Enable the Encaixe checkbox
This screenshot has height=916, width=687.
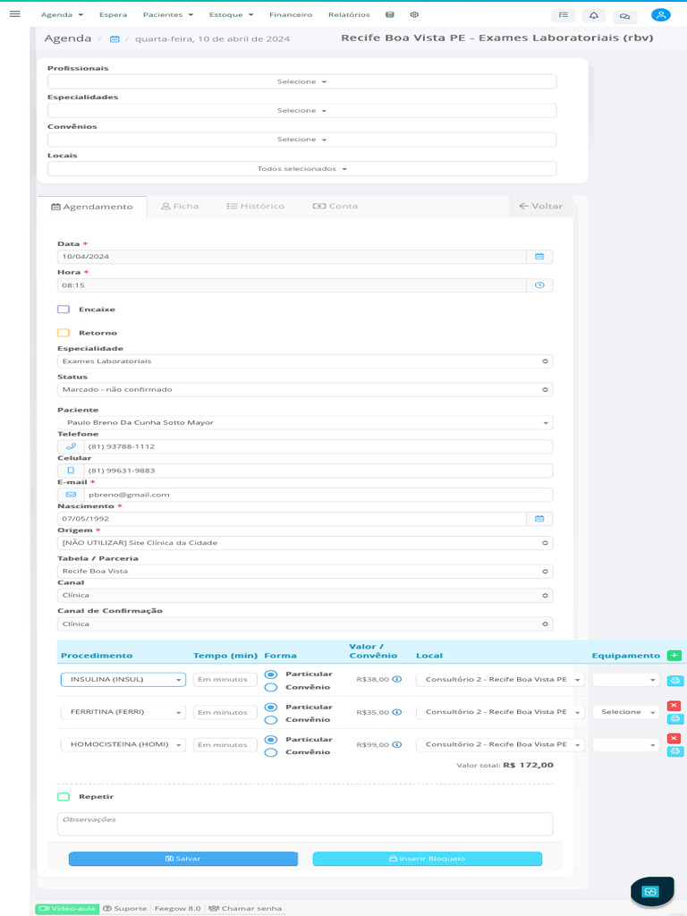(x=64, y=310)
